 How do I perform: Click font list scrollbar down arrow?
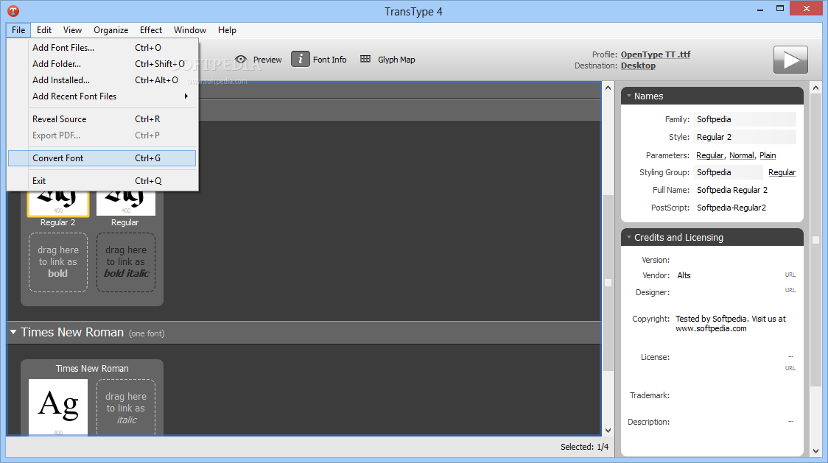[x=608, y=431]
